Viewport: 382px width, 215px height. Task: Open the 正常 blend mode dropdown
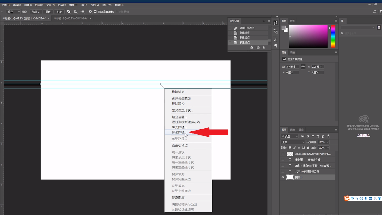(x=293, y=142)
